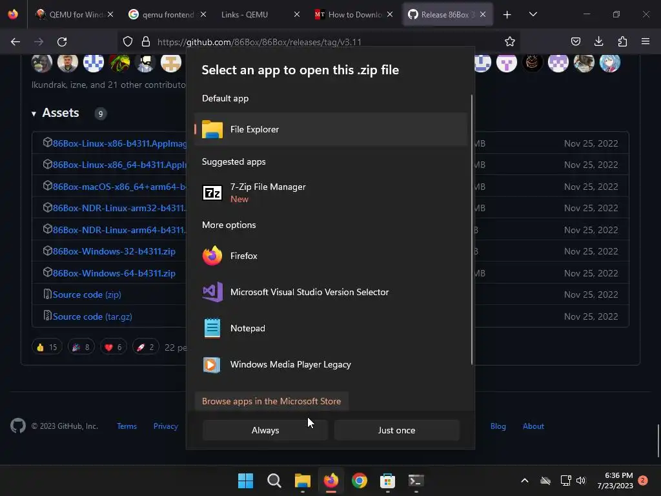Open 86Box-Linux-x86-b4311 AppImage link

coord(119,143)
